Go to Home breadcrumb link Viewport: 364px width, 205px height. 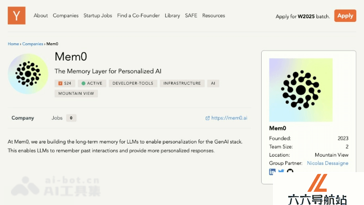pos(13,44)
